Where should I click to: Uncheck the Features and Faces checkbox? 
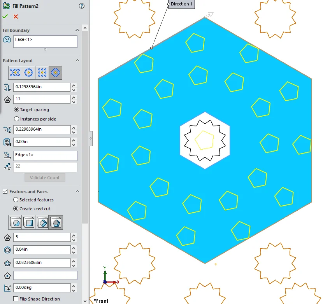coord(5,192)
